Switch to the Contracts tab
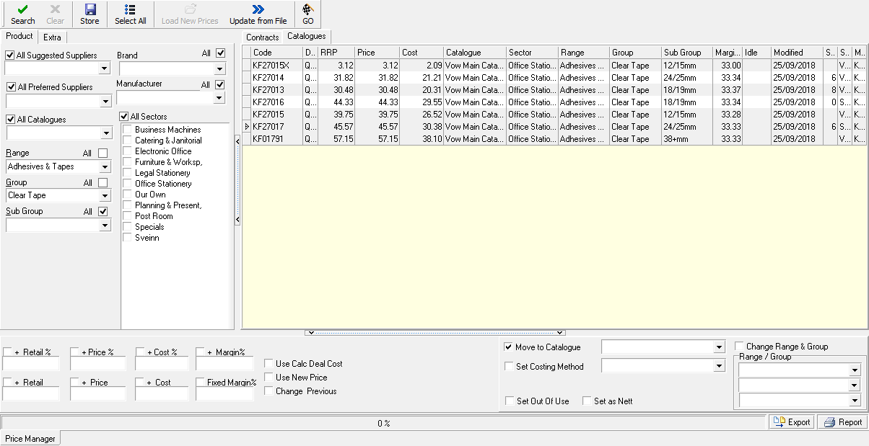Viewport: 869px width, 446px height. coord(261,37)
